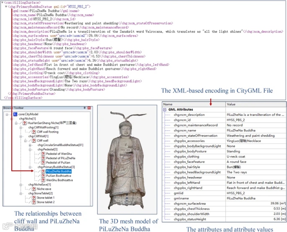This screenshot has height=232, width=287.
Task: Collapse the con:fillingSurface XML element
Action: [2, 2]
